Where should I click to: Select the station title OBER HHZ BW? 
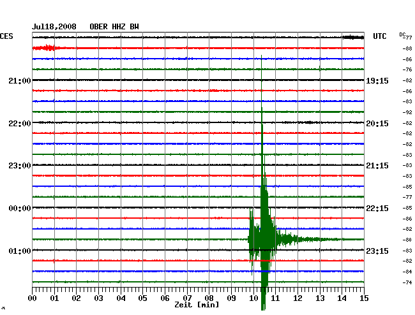point(114,27)
